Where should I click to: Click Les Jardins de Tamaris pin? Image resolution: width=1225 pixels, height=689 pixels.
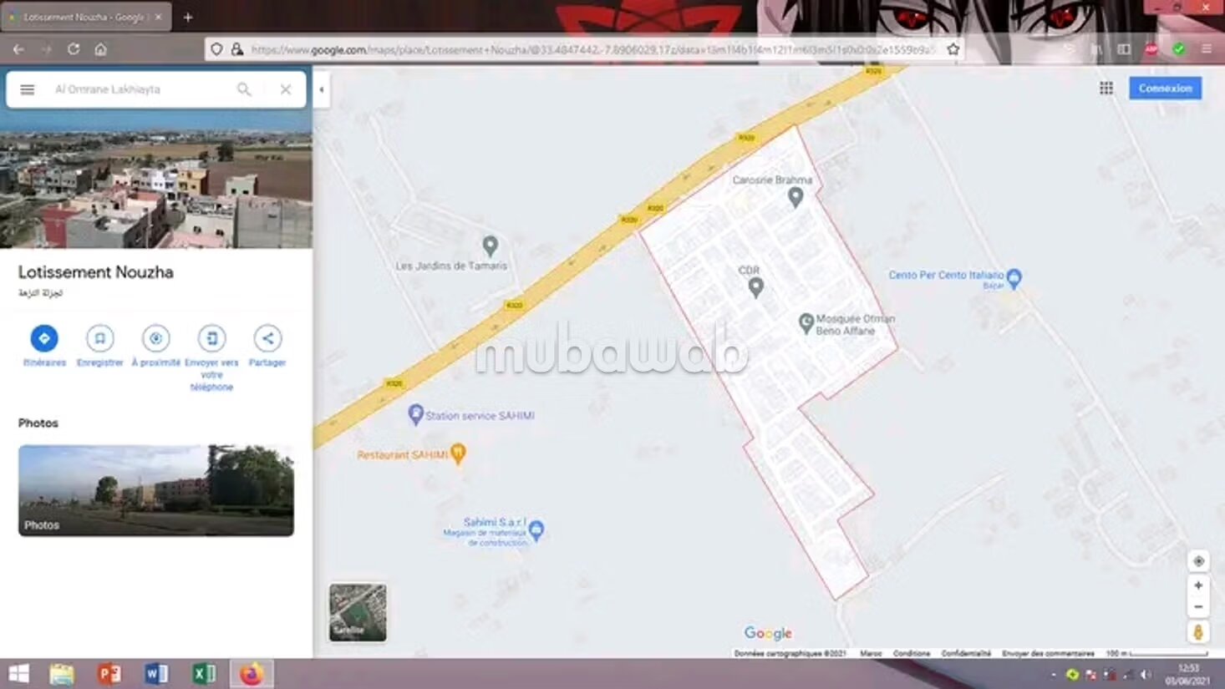(x=491, y=246)
